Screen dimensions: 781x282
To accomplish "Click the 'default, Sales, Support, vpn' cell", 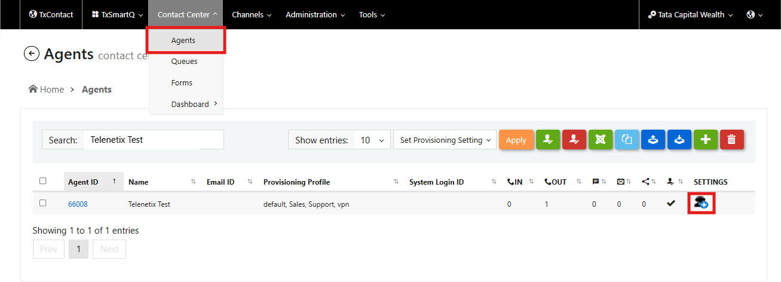I will coord(307,204).
